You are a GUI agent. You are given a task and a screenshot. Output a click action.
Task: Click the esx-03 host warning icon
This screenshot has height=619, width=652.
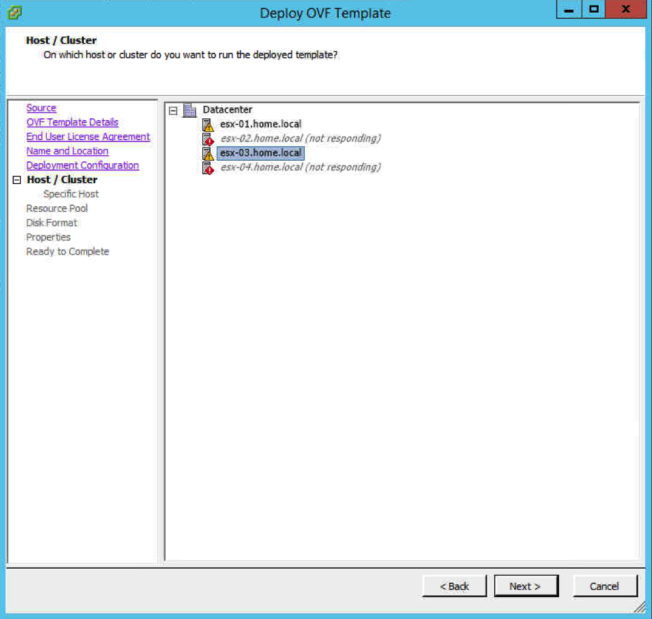208,154
